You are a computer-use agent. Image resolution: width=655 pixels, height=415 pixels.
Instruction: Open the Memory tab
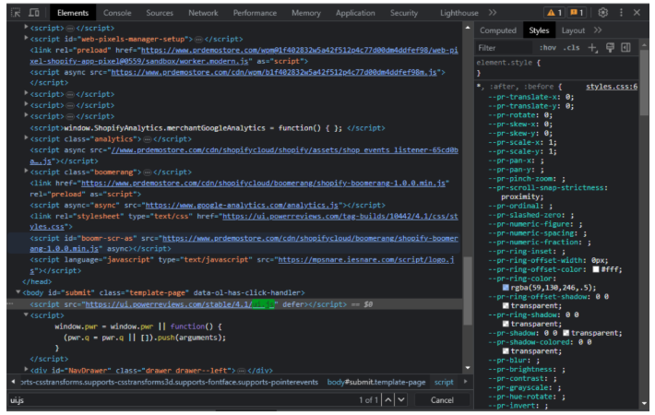pos(306,13)
